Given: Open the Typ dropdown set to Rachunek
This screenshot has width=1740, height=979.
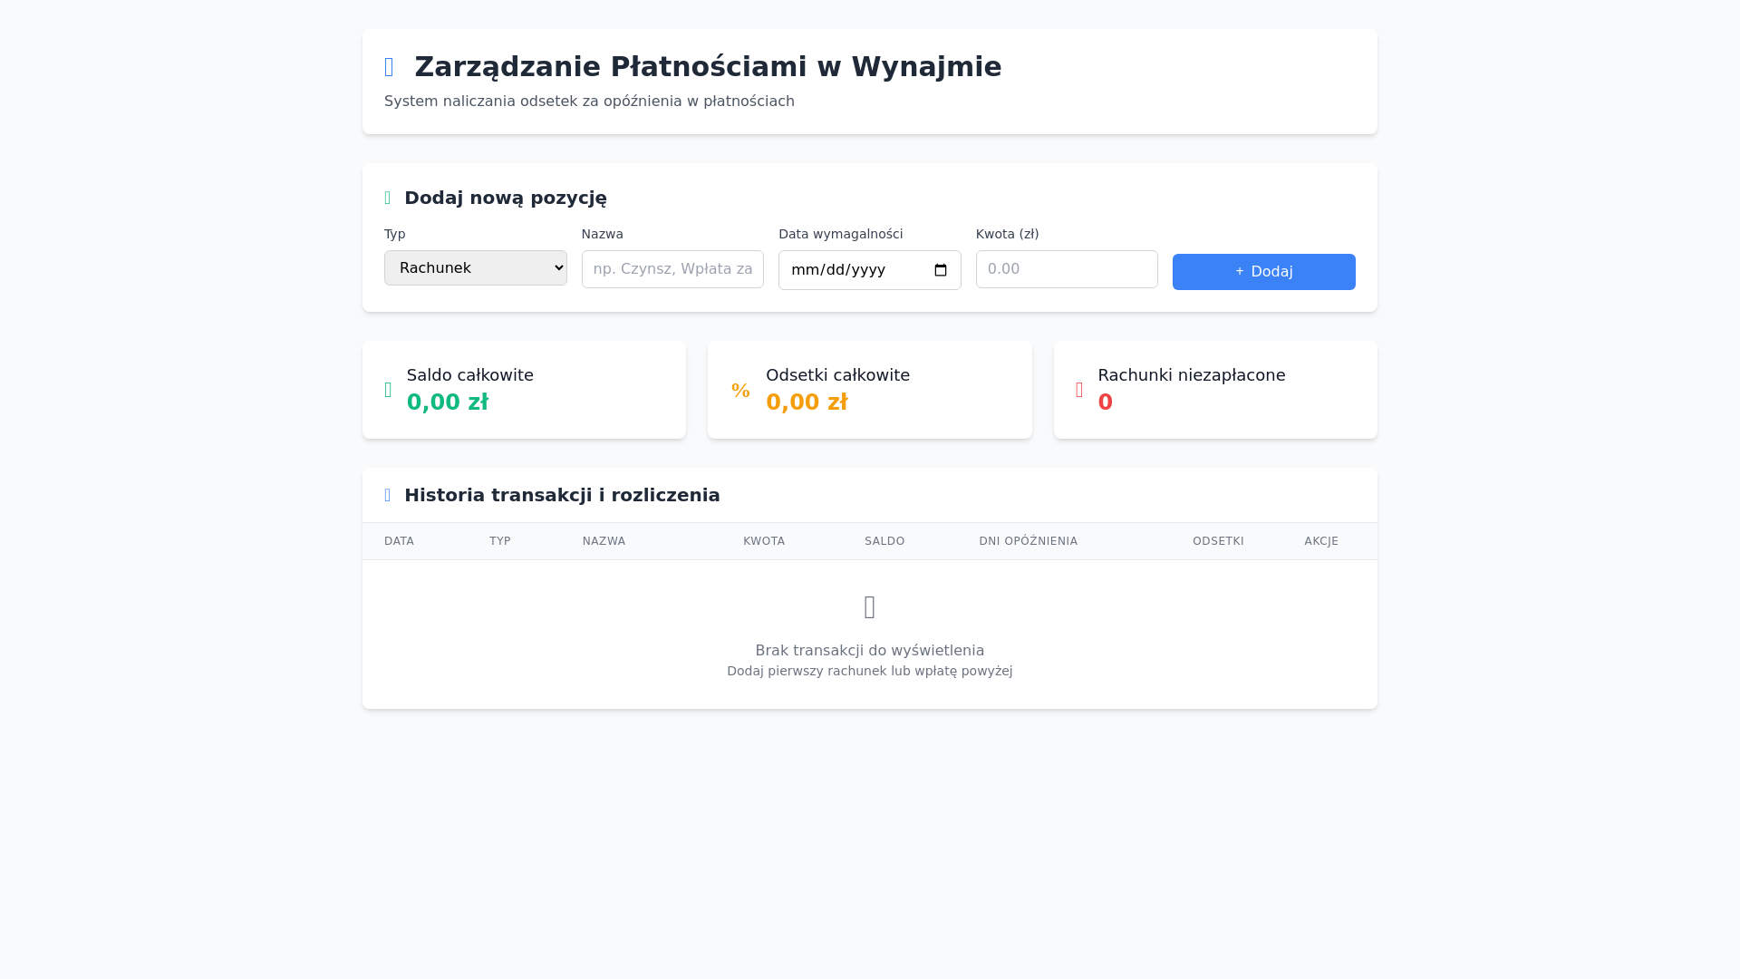Looking at the screenshot, I should (x=475, y=268).
